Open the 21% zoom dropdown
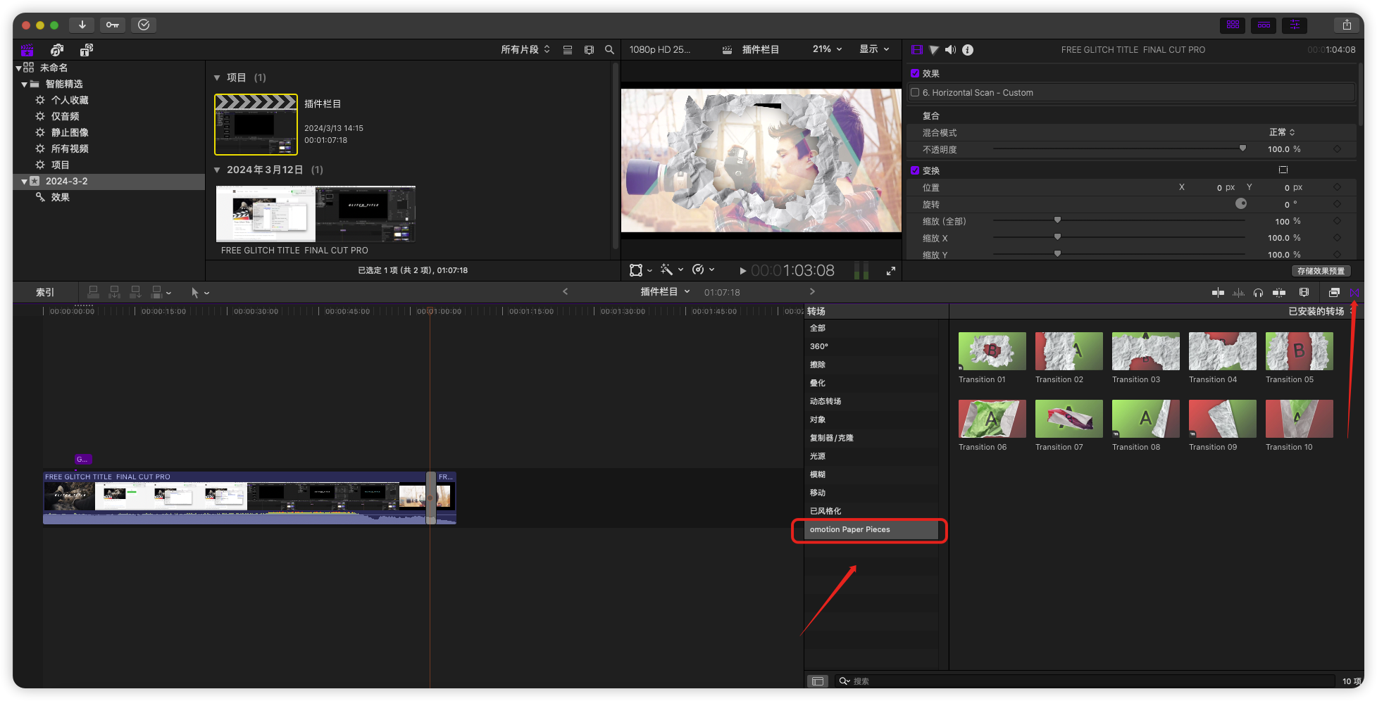The height and width of the screenshot is (701, 1377). point(827,49)
